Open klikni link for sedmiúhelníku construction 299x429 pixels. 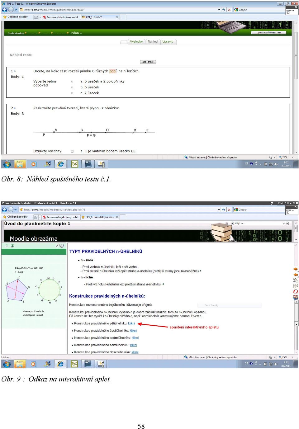pos(135,338)
